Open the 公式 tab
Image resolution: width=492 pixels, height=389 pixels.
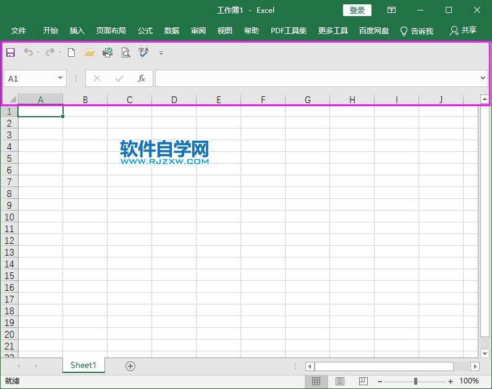tap(145, 31)
